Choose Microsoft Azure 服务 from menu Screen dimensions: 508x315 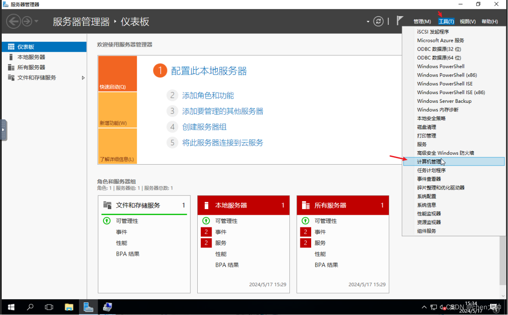pos(453,41)
